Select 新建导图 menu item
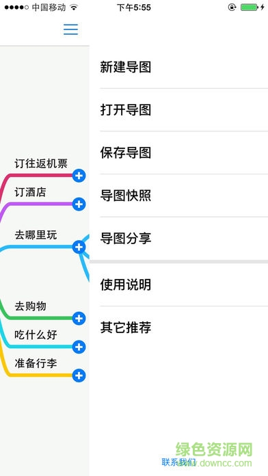The width and height of the screenshot is (268, 476). coord(178,67)
